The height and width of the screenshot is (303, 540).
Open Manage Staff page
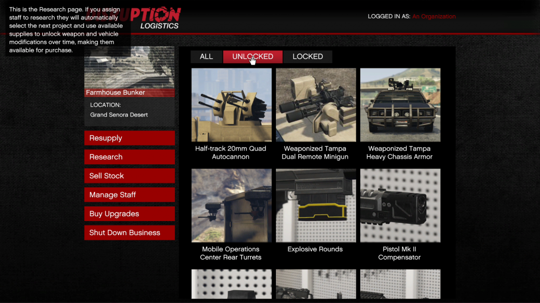(x=130, y=195)
